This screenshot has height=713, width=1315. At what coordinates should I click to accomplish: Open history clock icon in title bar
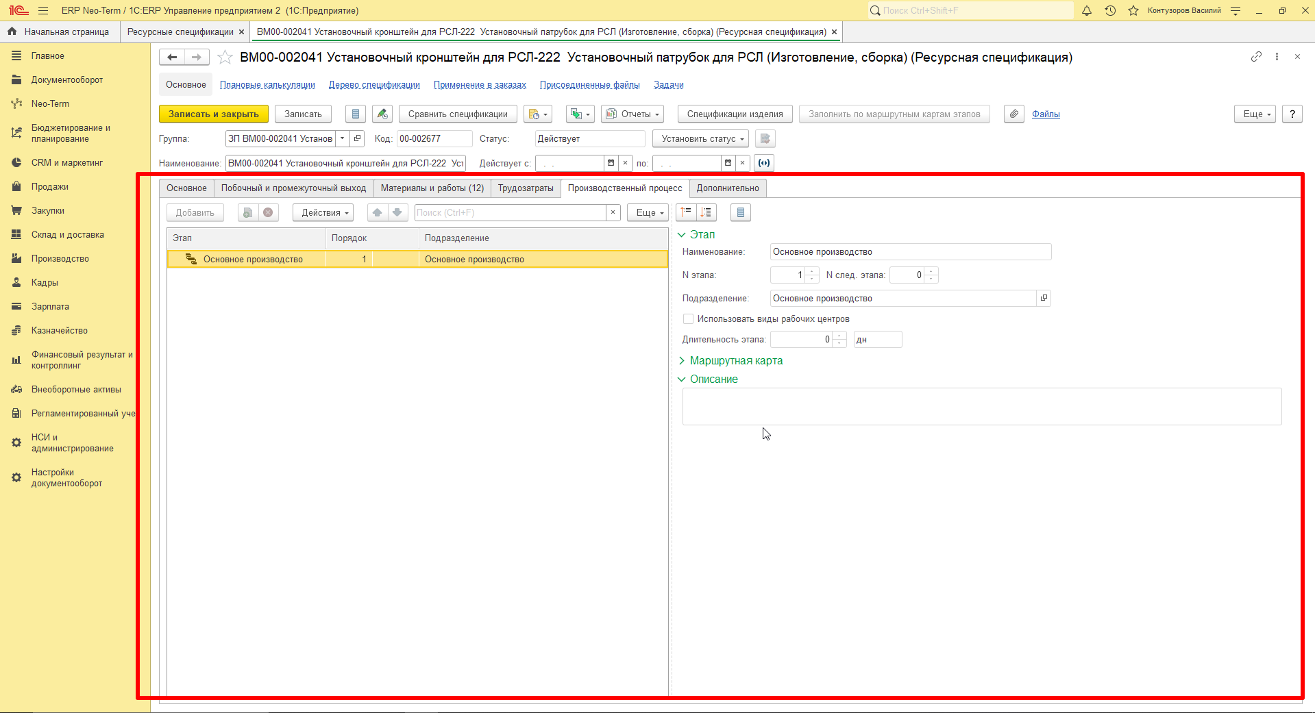pyautogui.click(x=1110, y=10)
